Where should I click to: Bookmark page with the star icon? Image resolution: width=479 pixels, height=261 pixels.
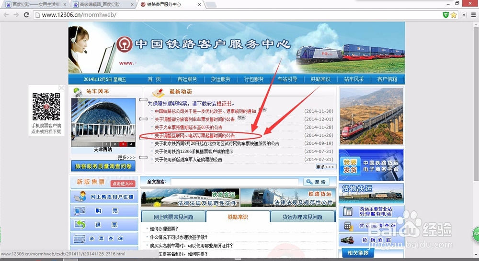[x=454, y=15]
